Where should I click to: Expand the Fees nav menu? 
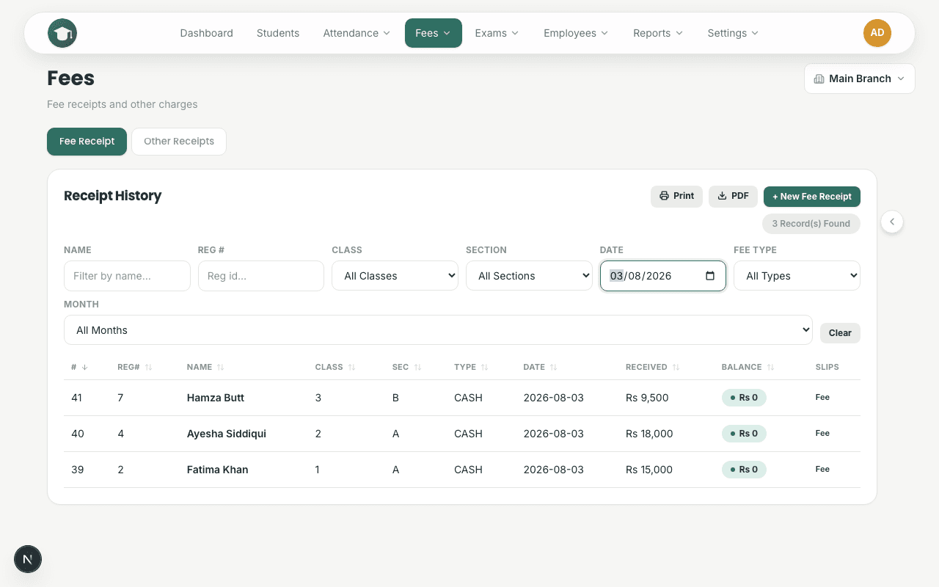pos(433,33)
